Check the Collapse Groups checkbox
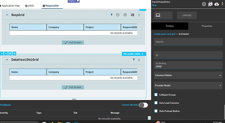Screen dimensions: 225x123 [x=156, y=95]
